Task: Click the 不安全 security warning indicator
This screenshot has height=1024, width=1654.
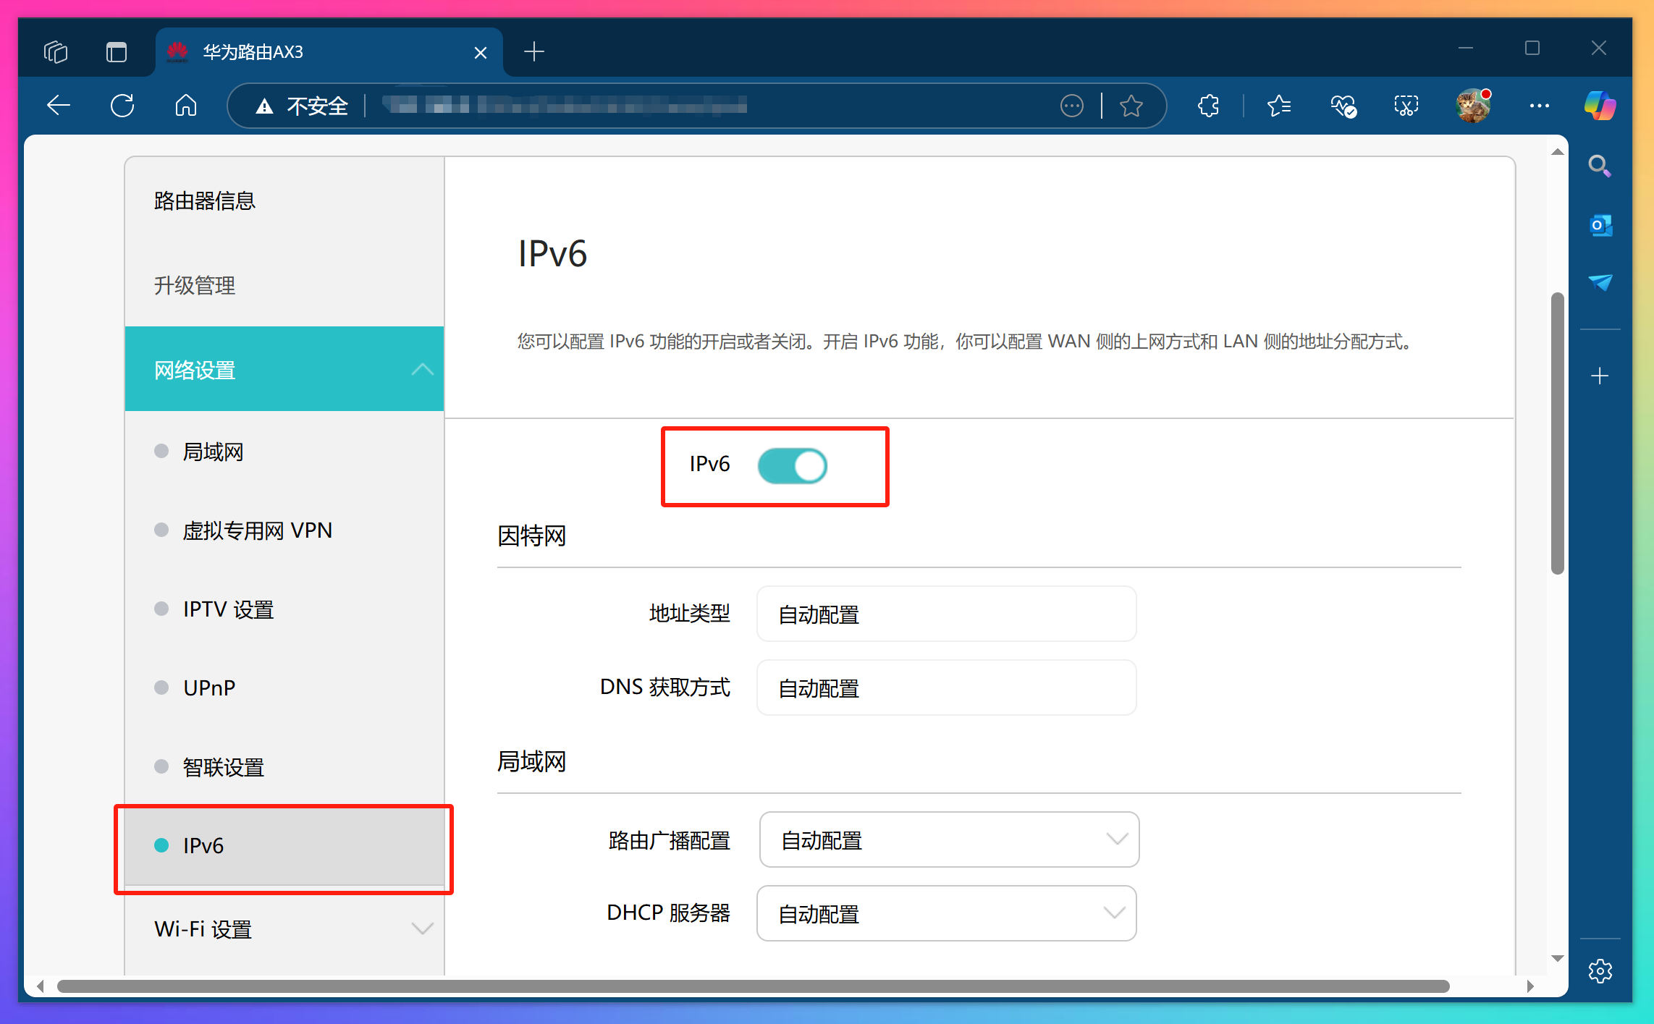Action: pos(305,106)
